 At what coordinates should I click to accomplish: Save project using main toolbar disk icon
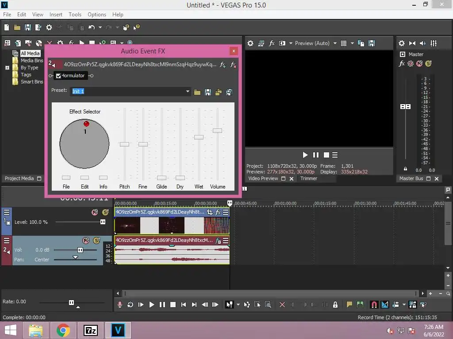pos(28,27)
